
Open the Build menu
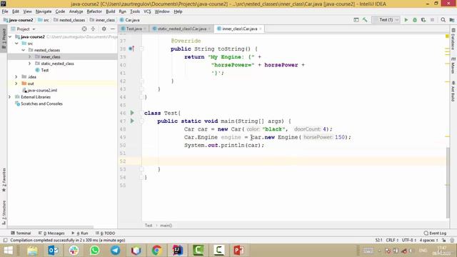pos(110,11)
